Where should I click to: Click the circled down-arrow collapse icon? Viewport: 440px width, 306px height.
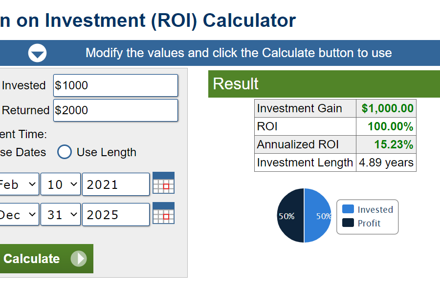pos(38,53)
